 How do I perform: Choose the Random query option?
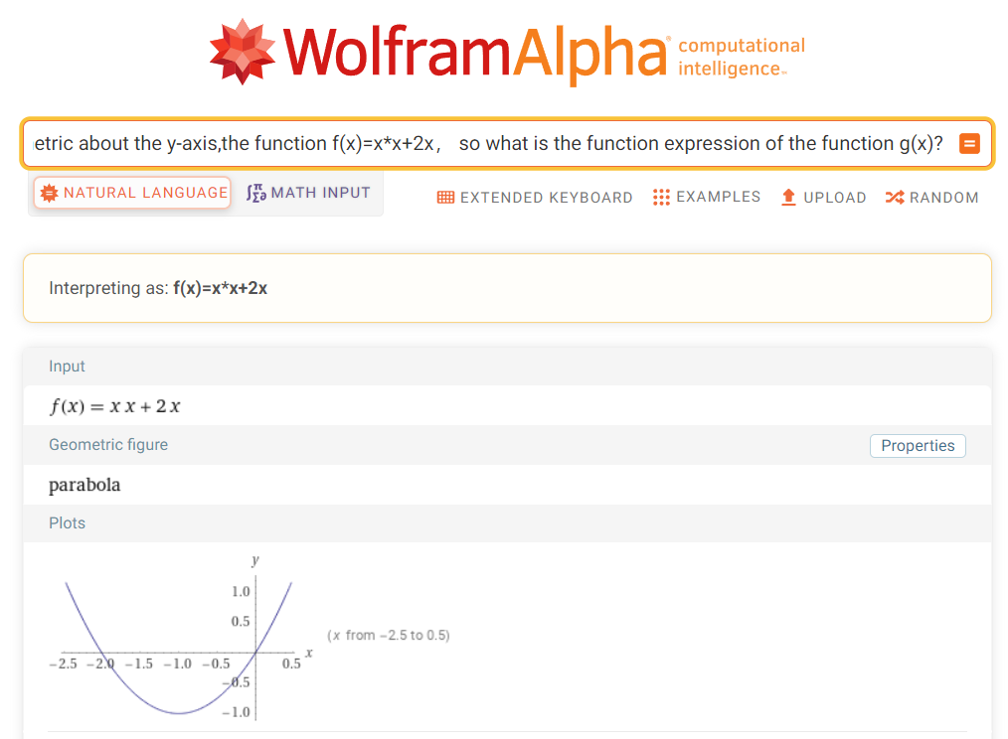pyautogui.click(x=931, y=197)
